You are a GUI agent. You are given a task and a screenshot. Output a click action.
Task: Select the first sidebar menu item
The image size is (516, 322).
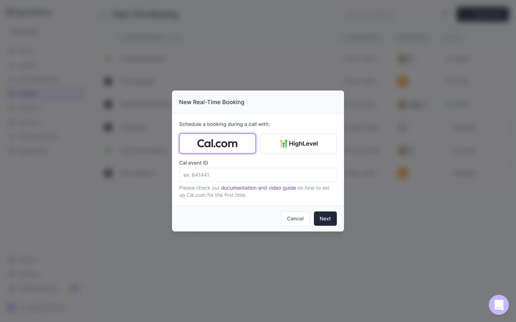[x=26, y=51]
